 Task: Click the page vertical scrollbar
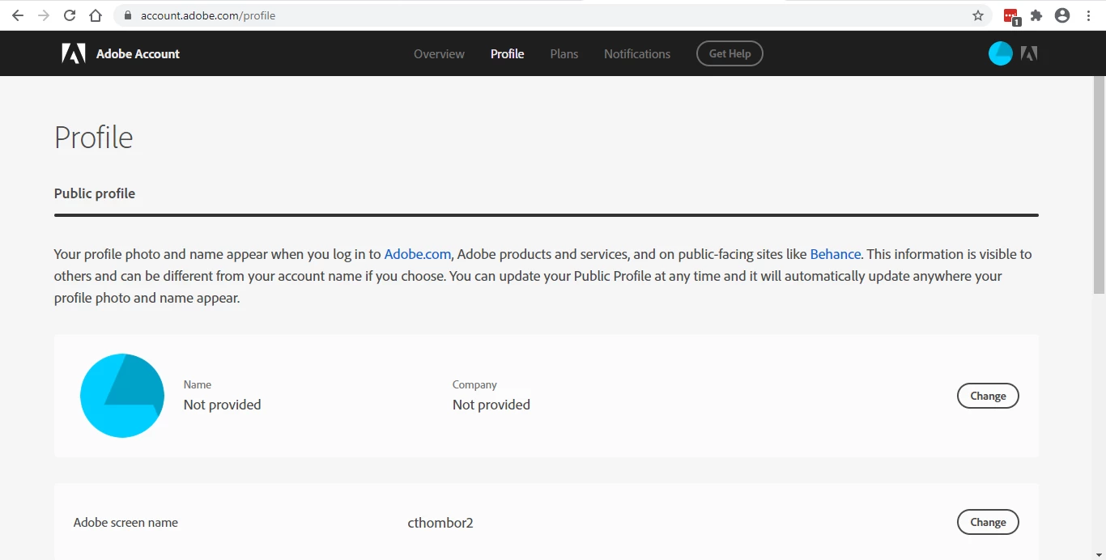click(x=1100, y=185)
